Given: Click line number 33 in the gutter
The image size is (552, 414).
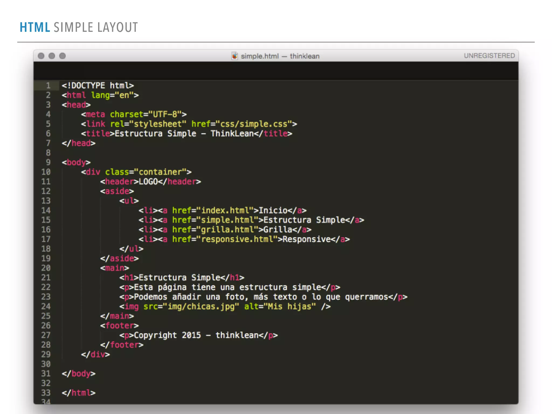Looking at the screenshot, I should [x=46, y=393].
